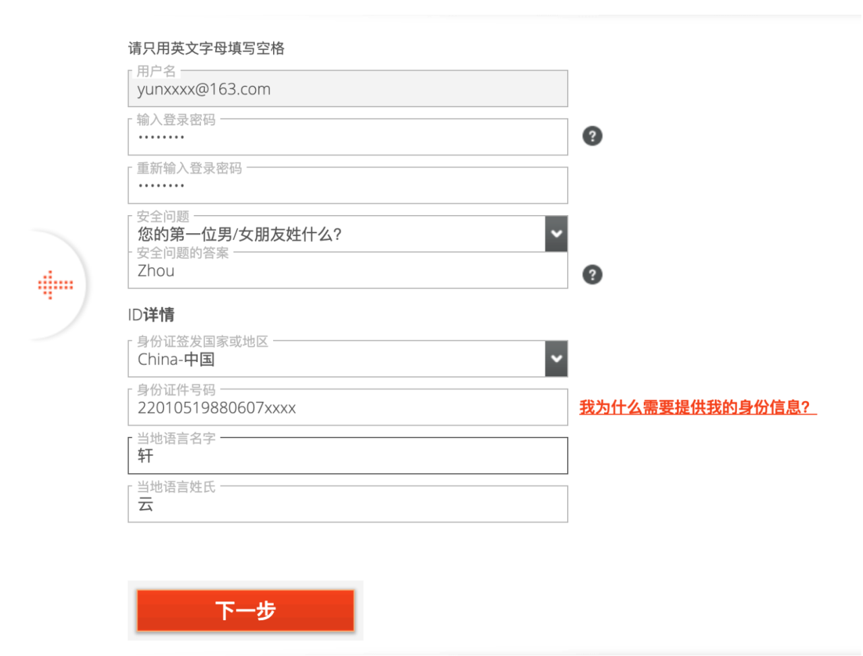
Task: Open the 我为什么需要提供我的身份信息 link
Action: (698, 407)
